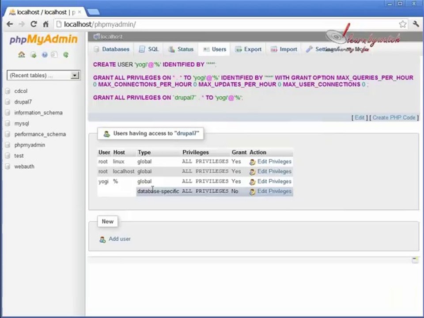This screenshot has height=318, width=424.
Task: Open the Recent tables dropdown
Action: tap(43, 75)
